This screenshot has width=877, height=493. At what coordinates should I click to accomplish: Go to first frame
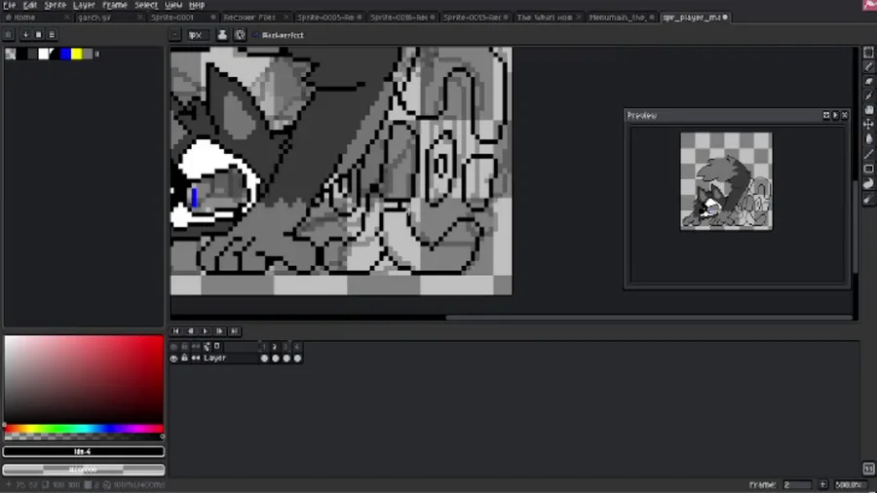click(x=175, y=331)
